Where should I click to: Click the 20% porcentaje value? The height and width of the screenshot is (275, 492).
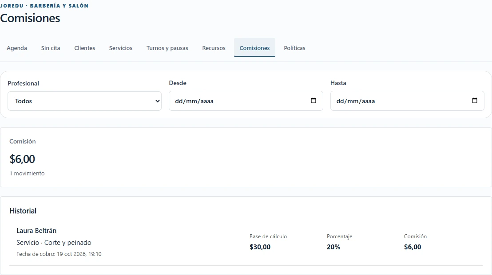(333, 247)
